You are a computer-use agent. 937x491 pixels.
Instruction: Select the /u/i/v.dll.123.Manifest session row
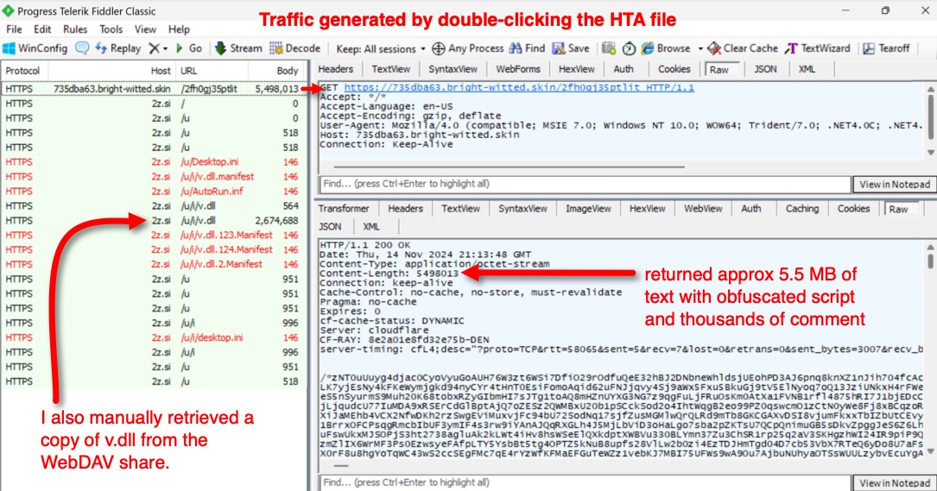tap(153, 236)
